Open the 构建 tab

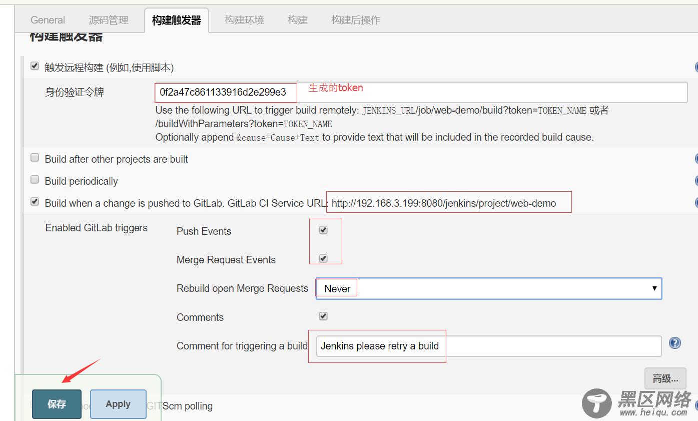point(298,20)
